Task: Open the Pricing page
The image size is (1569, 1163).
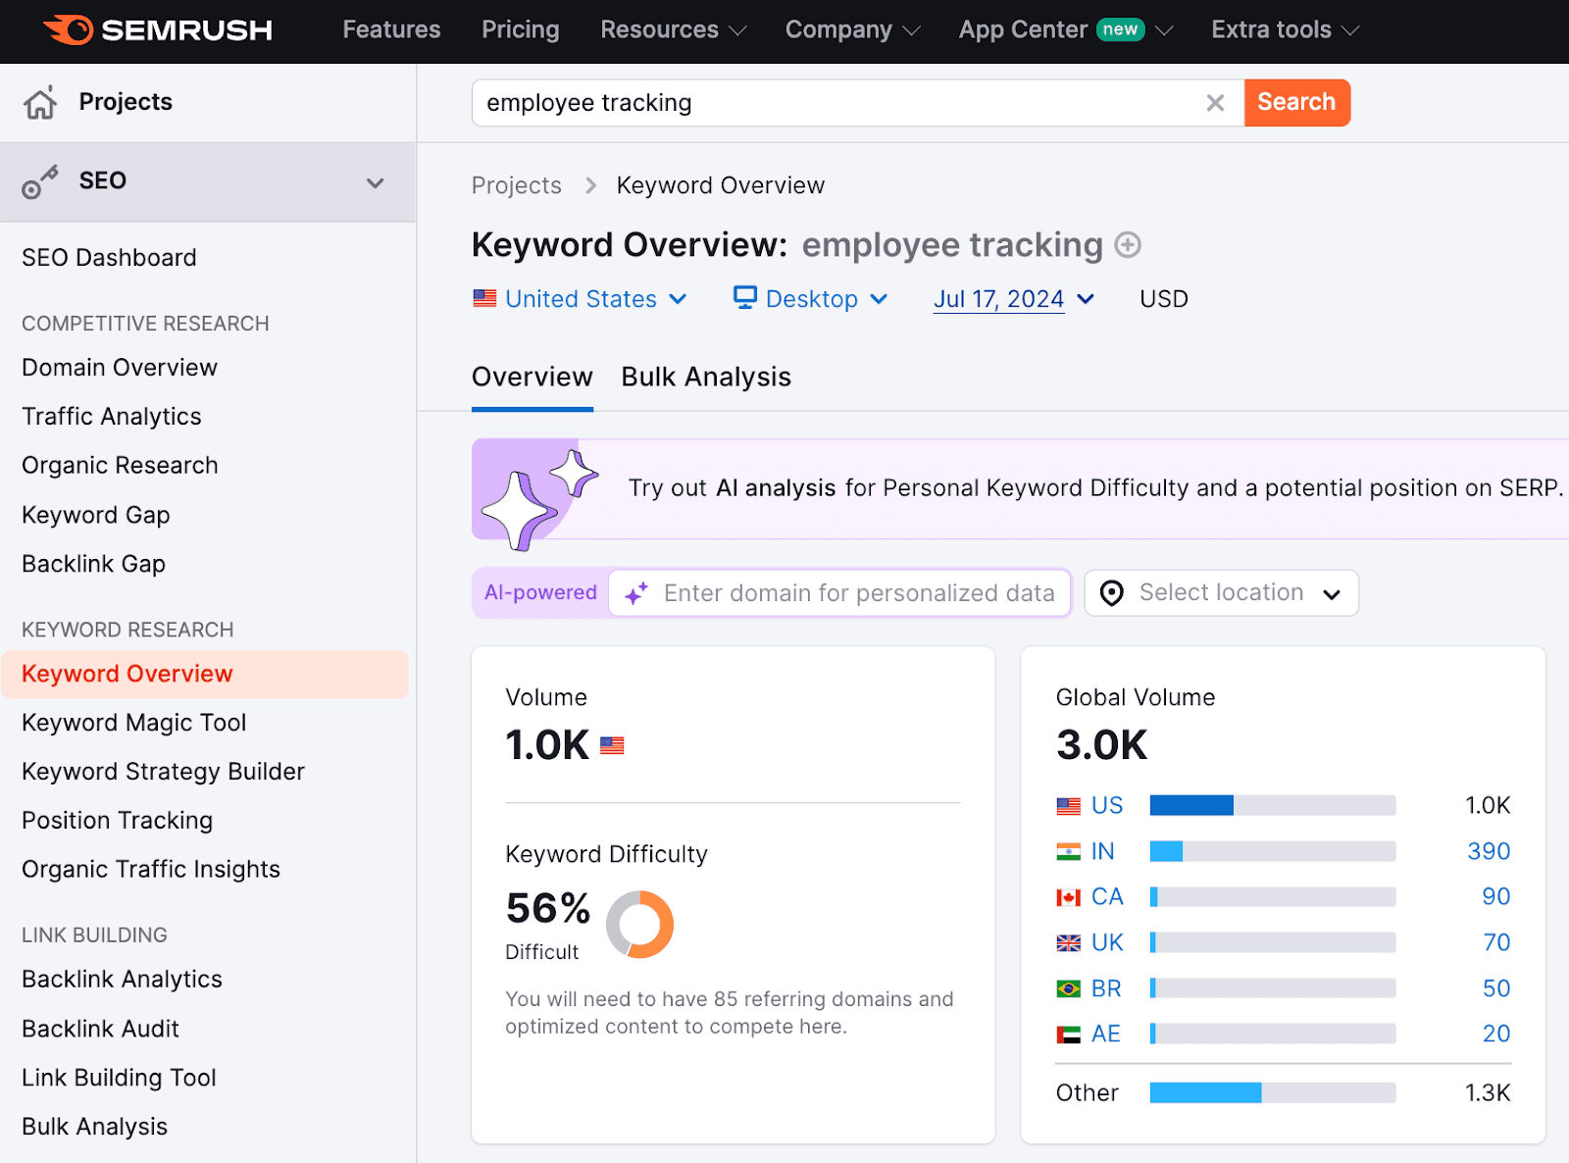Action: [x=520, y=30]
